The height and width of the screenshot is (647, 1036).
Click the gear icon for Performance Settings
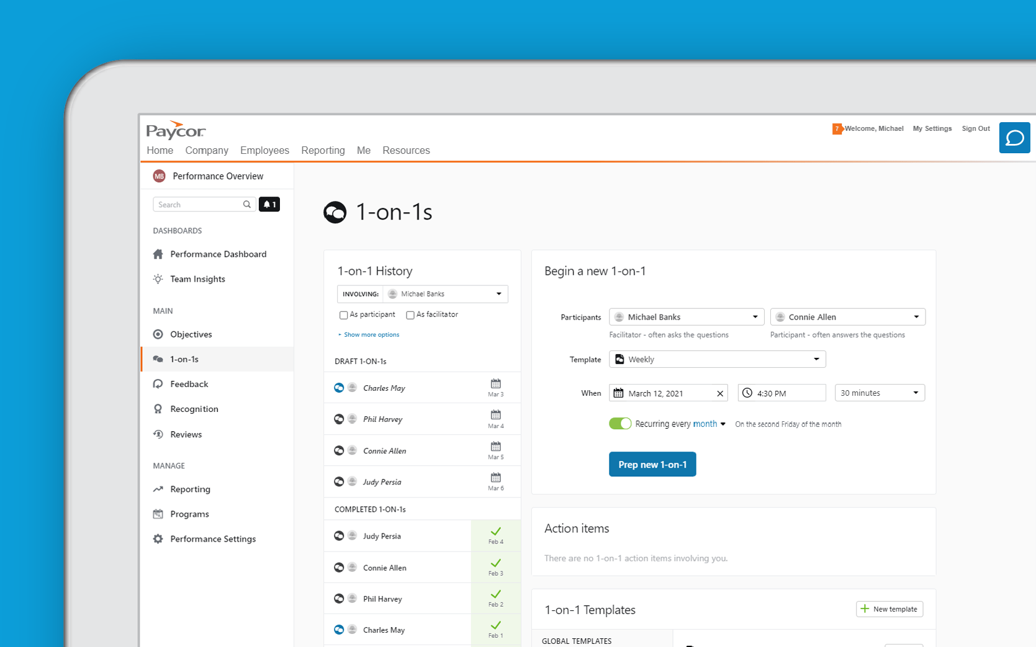point(158,539)
